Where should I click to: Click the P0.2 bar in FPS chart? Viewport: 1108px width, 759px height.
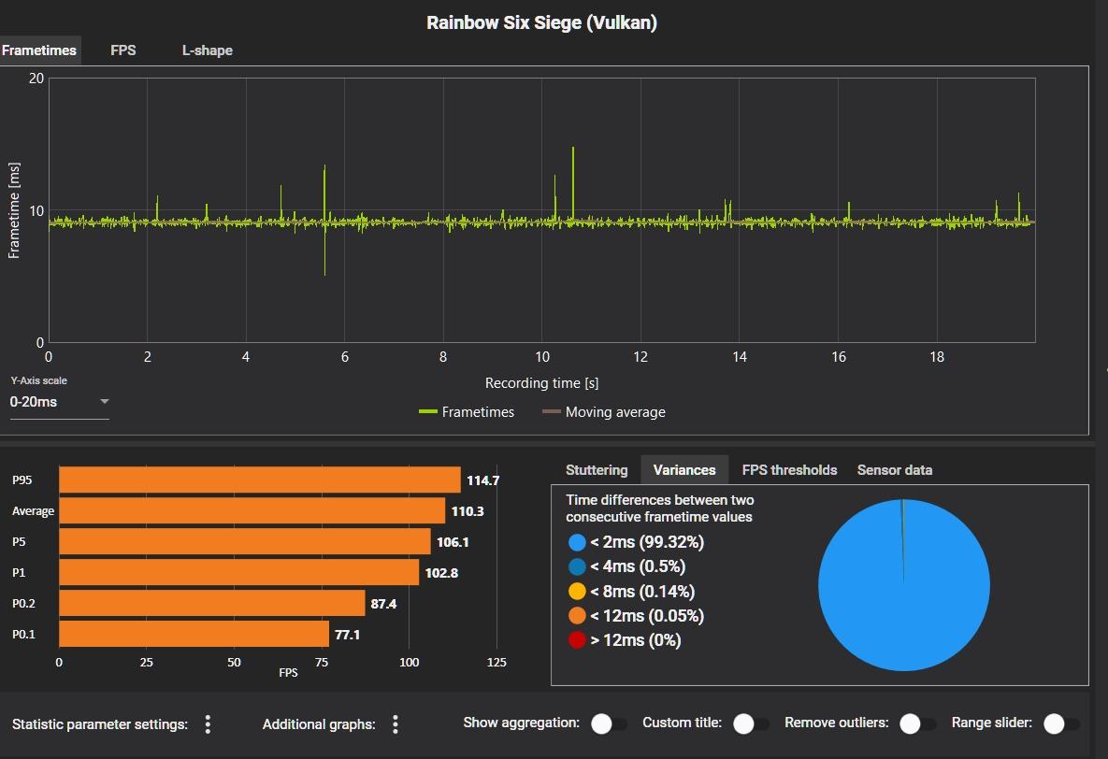pyautogui.click(x=212, y=603)
